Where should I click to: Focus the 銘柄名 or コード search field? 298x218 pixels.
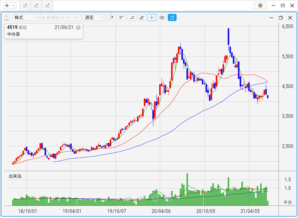(61, 17)
